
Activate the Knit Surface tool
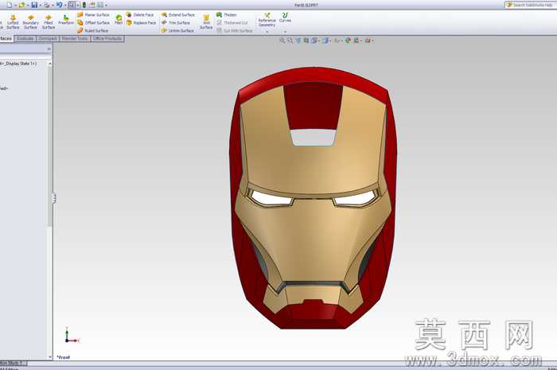[206, 22]
